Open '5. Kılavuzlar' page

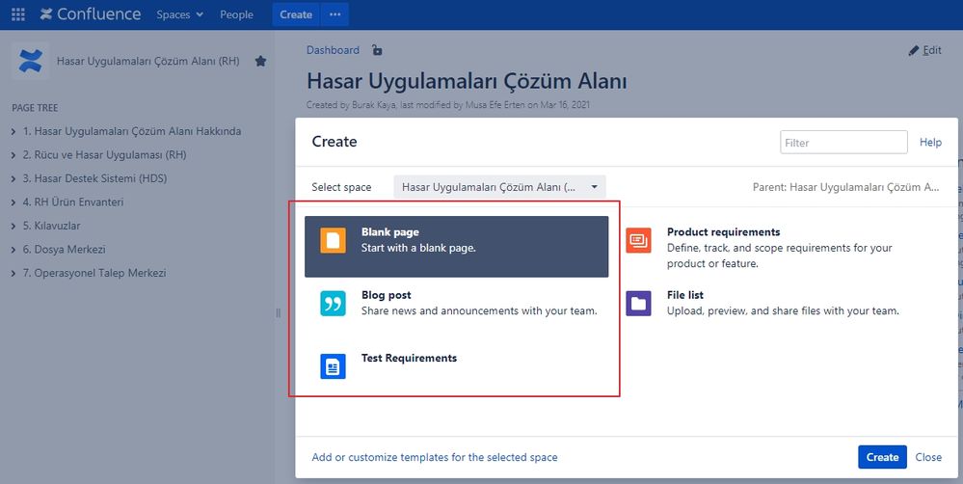click(x=52, y=226)
